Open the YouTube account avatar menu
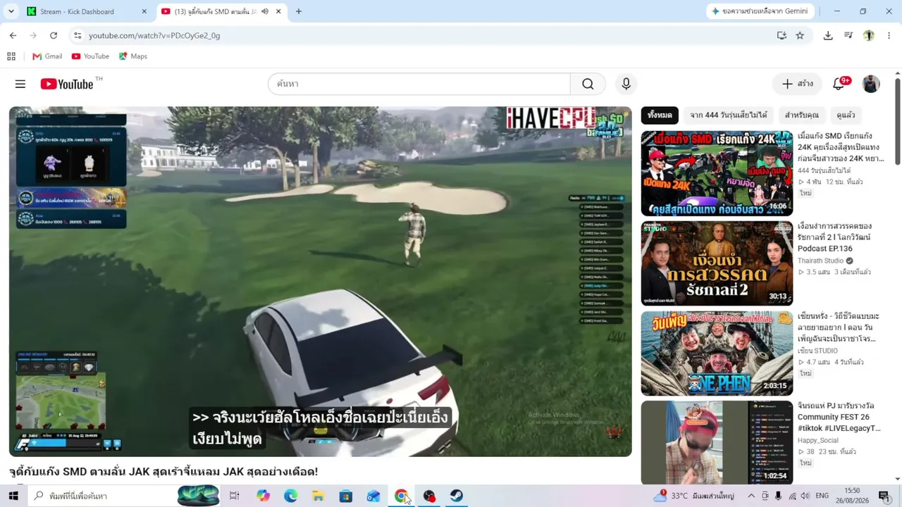Viewport: 902px width, 507px height. tap(871, 84)
